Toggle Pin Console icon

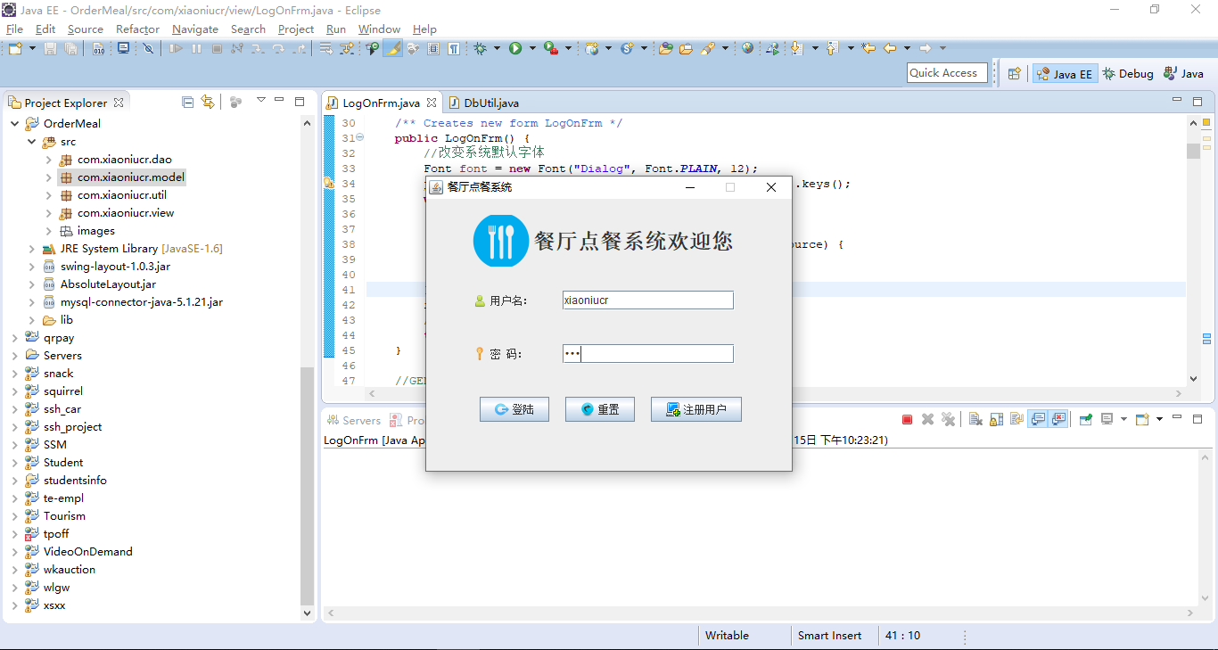coord(1085,419)
